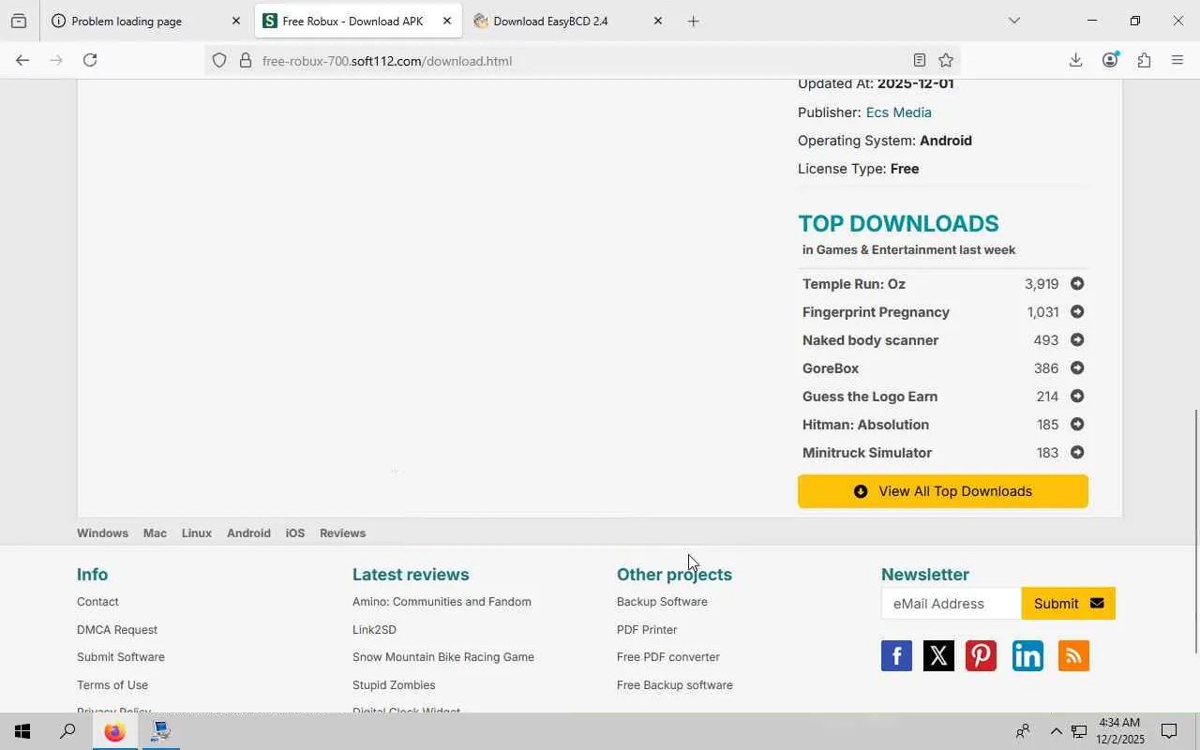The height and width of the screenshot is (750, 1200).
Task: Open the Firefox application menu
Action: pyautogui.click(x=1177, y=60)
